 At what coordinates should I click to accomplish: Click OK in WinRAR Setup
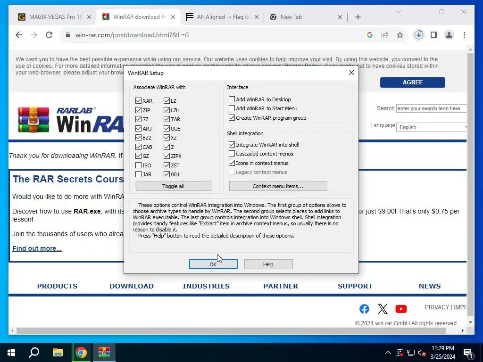tap(213, 264)
